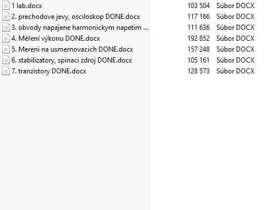268x210 pixels.
Task: Click the document icon of 1 lab.docx
Action: coord(6,6)
